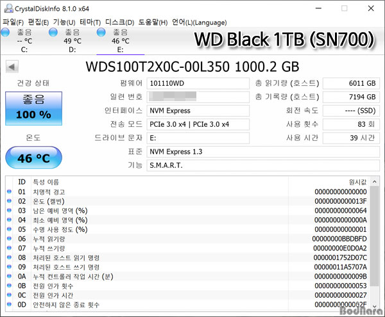
Task: Click the 원시값 column header
Action: [358, 182]
